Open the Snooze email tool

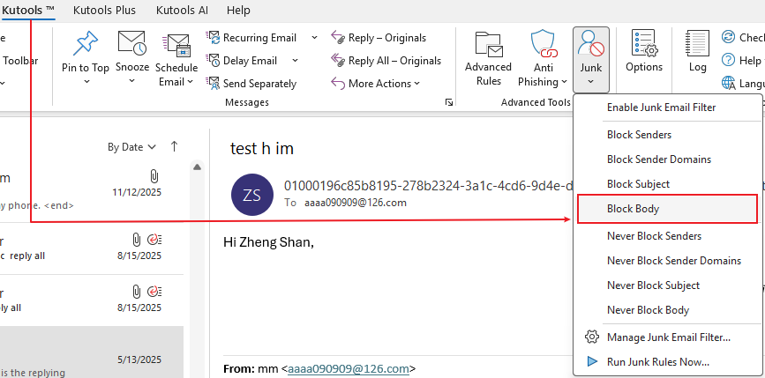(131, 43)
